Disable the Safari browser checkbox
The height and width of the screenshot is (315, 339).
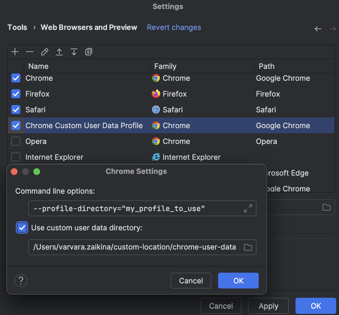click(x=16, y=110)
